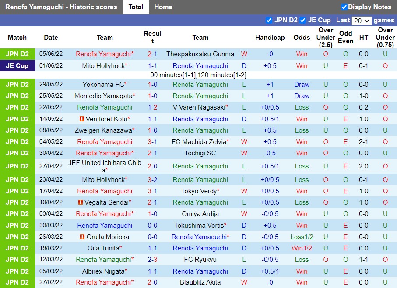Image resolution: width=397 pixels, height=288 pixels.
Task: Select the Mito Hollyhock row date 01/06/22
Action: coord(51,65)
